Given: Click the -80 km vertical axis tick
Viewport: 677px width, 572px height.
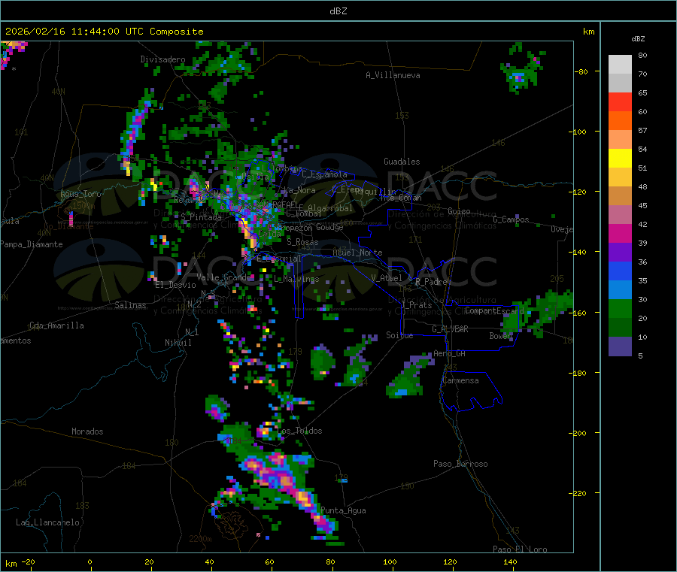Looking at the screenshot, I should (581, 71).
